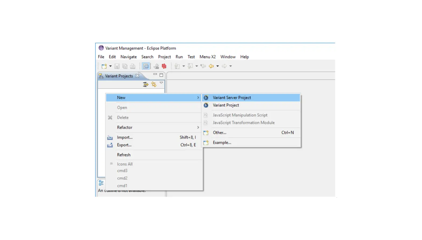Open the Help menu
422x240 pixels.
pyautogui.click(x=244, y=57)
